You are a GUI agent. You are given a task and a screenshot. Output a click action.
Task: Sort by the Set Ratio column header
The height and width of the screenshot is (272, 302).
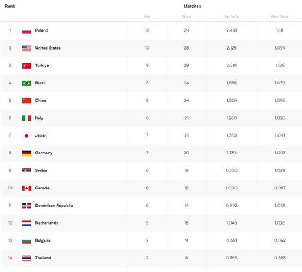click(x=232, y=17)
